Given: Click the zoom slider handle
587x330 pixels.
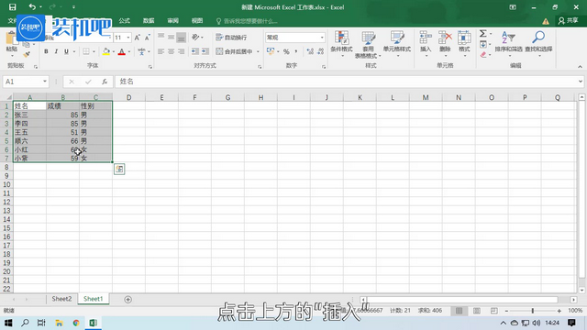Looking at the screenshot, I should pyautogui.click(x=533, y=311).
